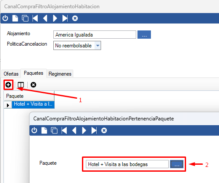
Task: Switch to the Regimenes tab
Action: (60, 74)
